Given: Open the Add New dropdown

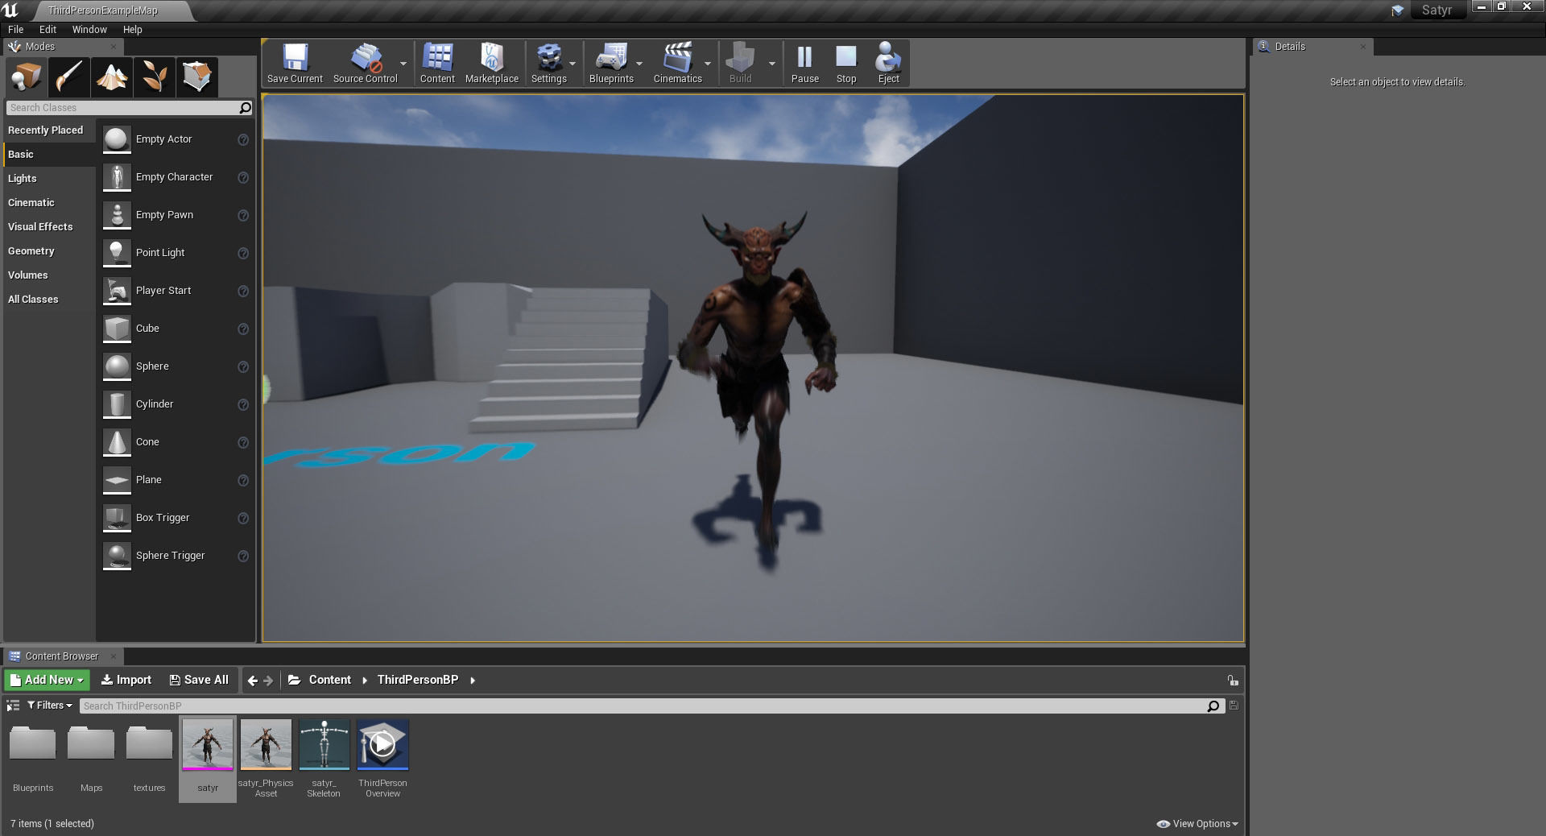Looking at the screenshot, I should coord(47,680).
